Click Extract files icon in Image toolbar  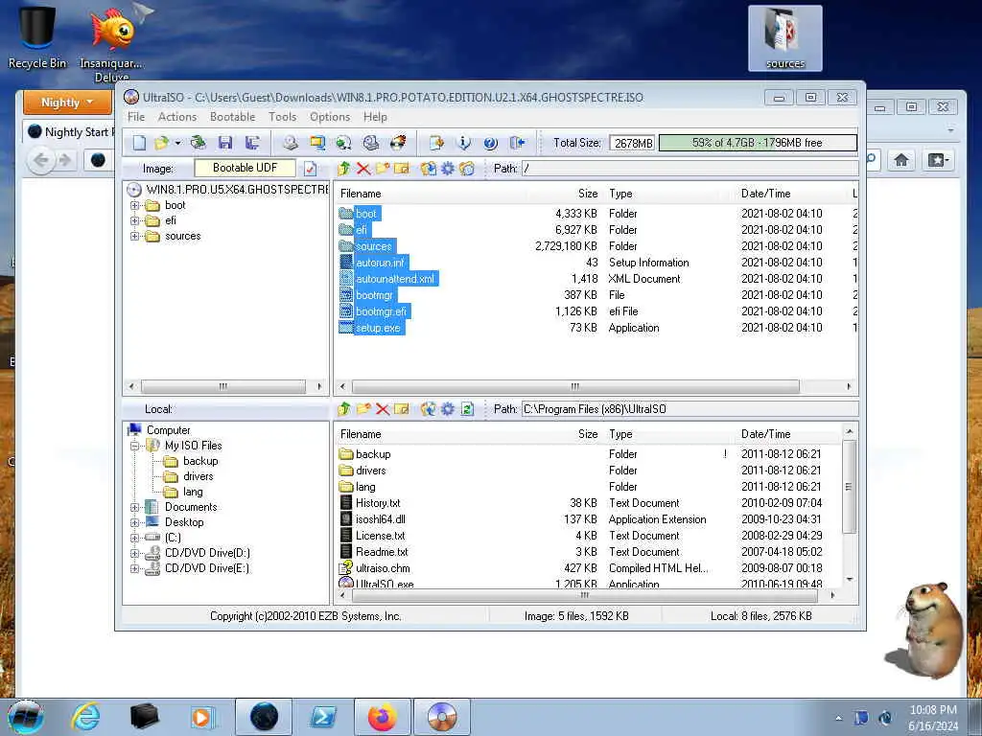[429, 169]
